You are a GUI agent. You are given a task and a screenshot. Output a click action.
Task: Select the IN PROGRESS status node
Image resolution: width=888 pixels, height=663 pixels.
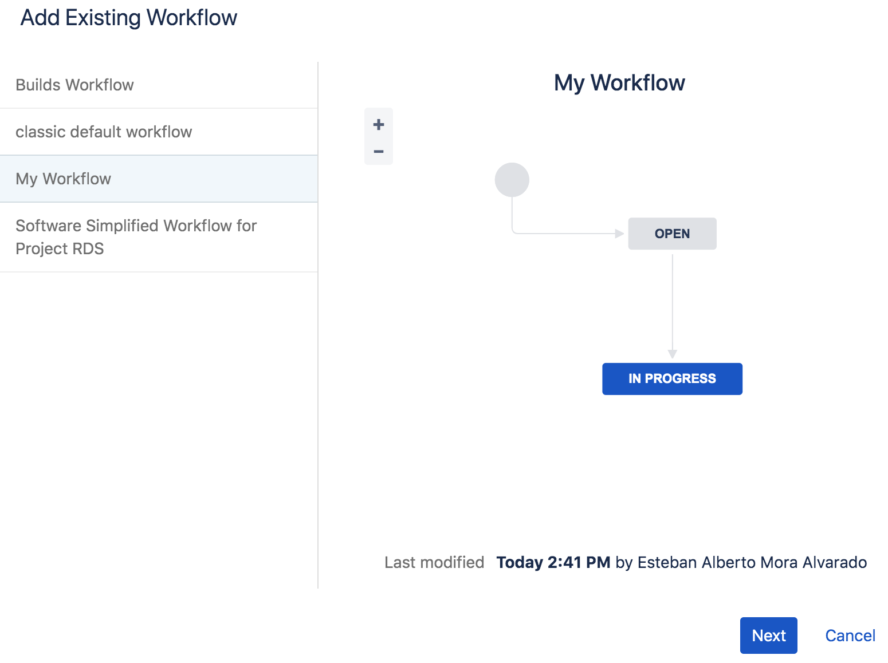coord(672,378)
